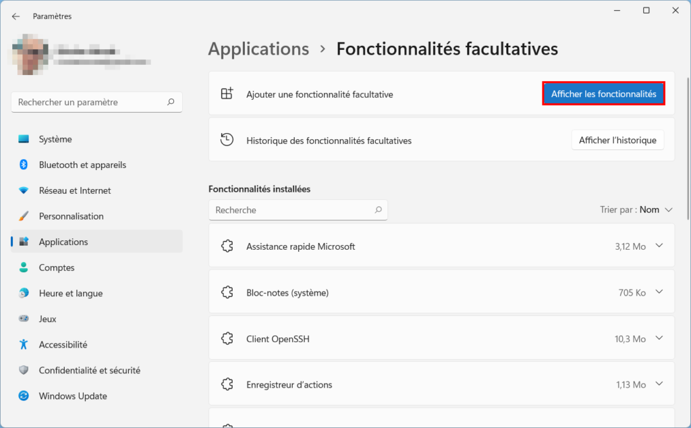
Task: Click the '1,13 Mo' size value
Action: click(631, 385)
